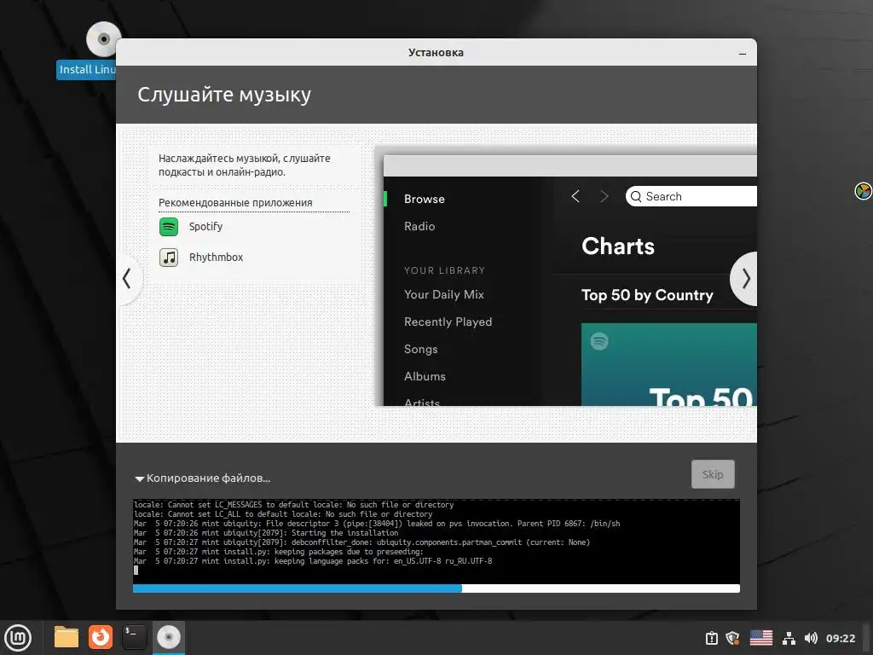Select Browse in the Spotify sidebar
This screenshot has height=655, width=873.
pyautogui.click(x=425, y=199)
